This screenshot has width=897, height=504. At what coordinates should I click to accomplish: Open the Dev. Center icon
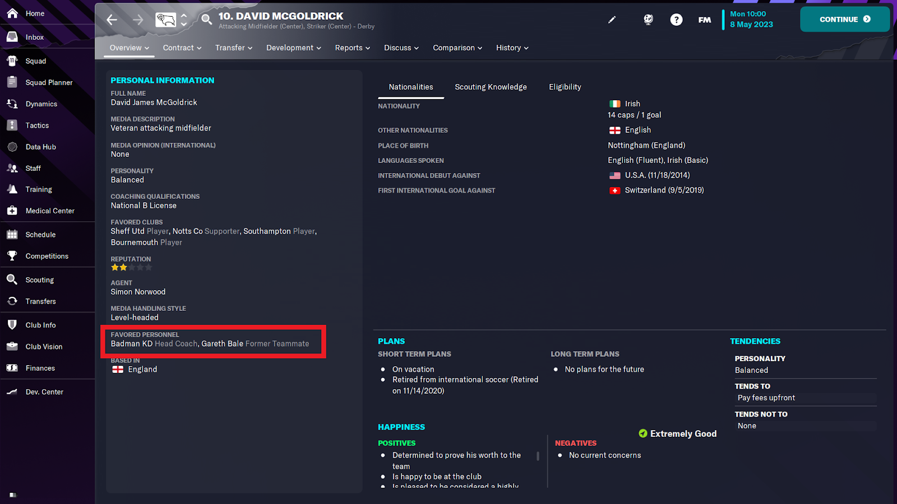(12, 392)
